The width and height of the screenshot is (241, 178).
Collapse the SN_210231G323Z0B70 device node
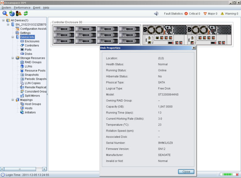[x=8, y=24]
